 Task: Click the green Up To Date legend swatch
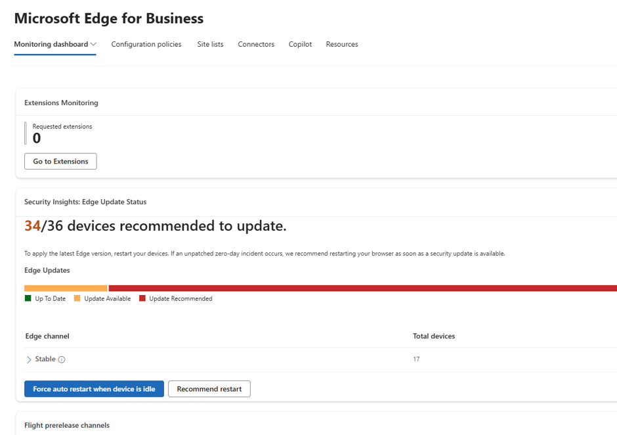[28, 298]
